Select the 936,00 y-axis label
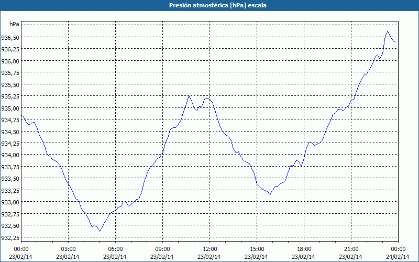The height and width of the screenshot is (262, 419). [10, 61]
